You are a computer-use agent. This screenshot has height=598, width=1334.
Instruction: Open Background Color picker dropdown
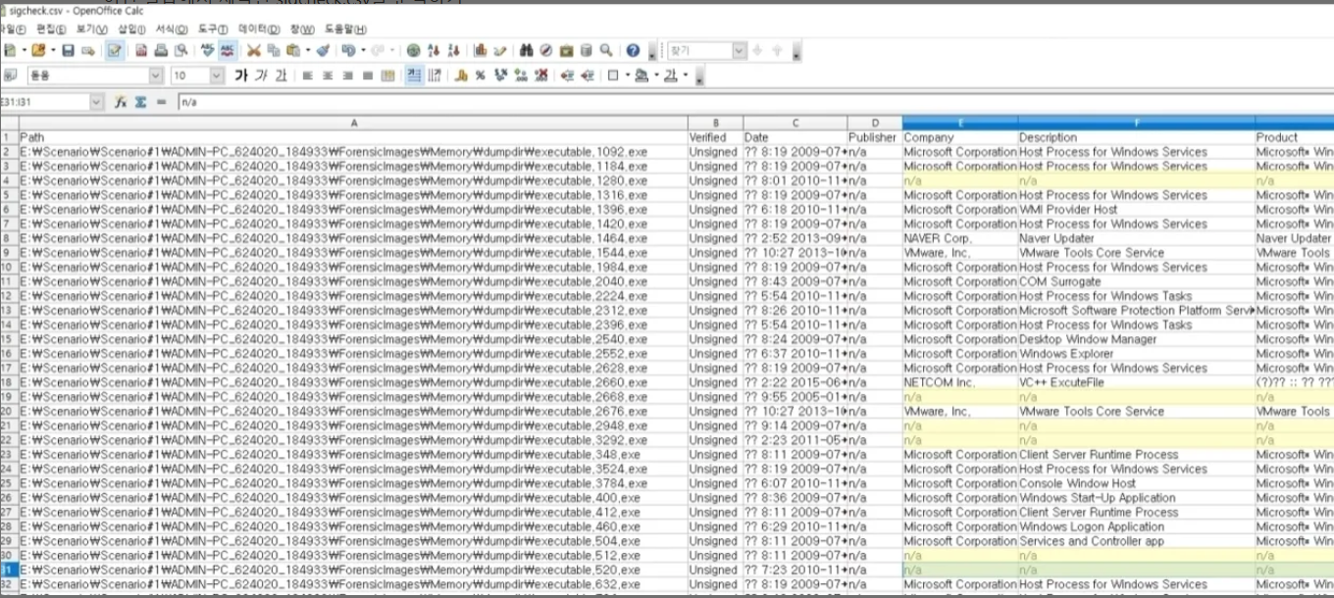pos(656,75)
